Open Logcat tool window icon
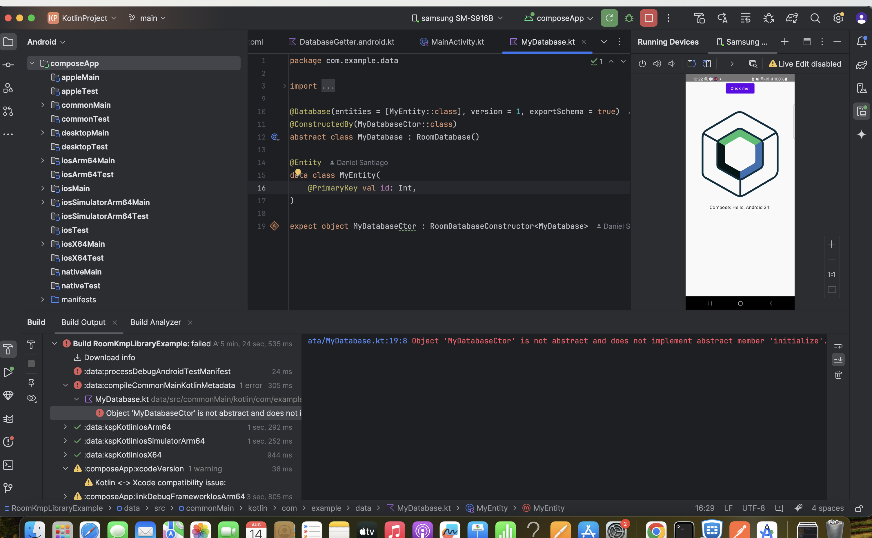 8,419
